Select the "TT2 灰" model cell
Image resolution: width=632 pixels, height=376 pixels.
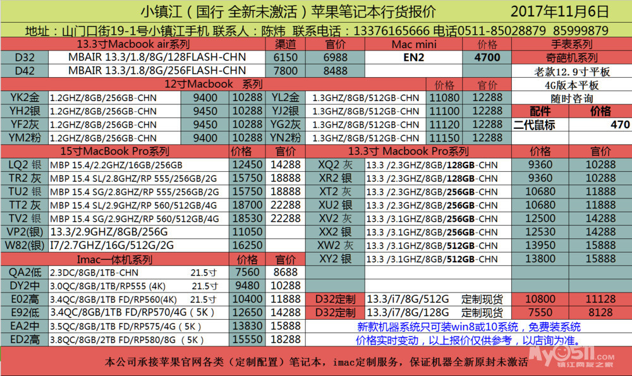[25, 205]
